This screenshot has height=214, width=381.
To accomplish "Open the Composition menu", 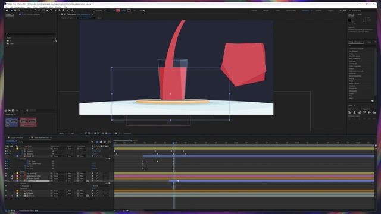I will coord(20,7).
